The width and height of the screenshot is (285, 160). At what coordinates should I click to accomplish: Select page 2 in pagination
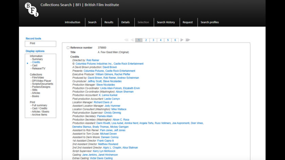[x=146, y=40]
